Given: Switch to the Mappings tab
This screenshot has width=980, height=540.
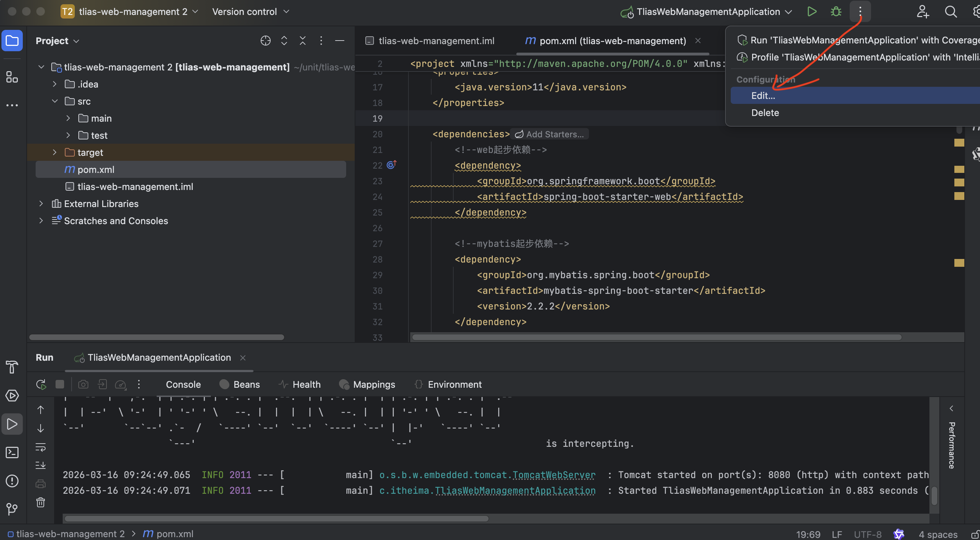Looking at the screenshot, I should 367,384.
